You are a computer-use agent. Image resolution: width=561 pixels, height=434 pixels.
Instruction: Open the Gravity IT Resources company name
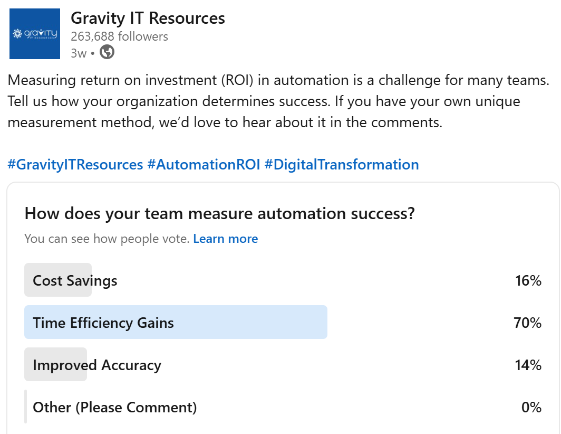[x=148, y=18]
